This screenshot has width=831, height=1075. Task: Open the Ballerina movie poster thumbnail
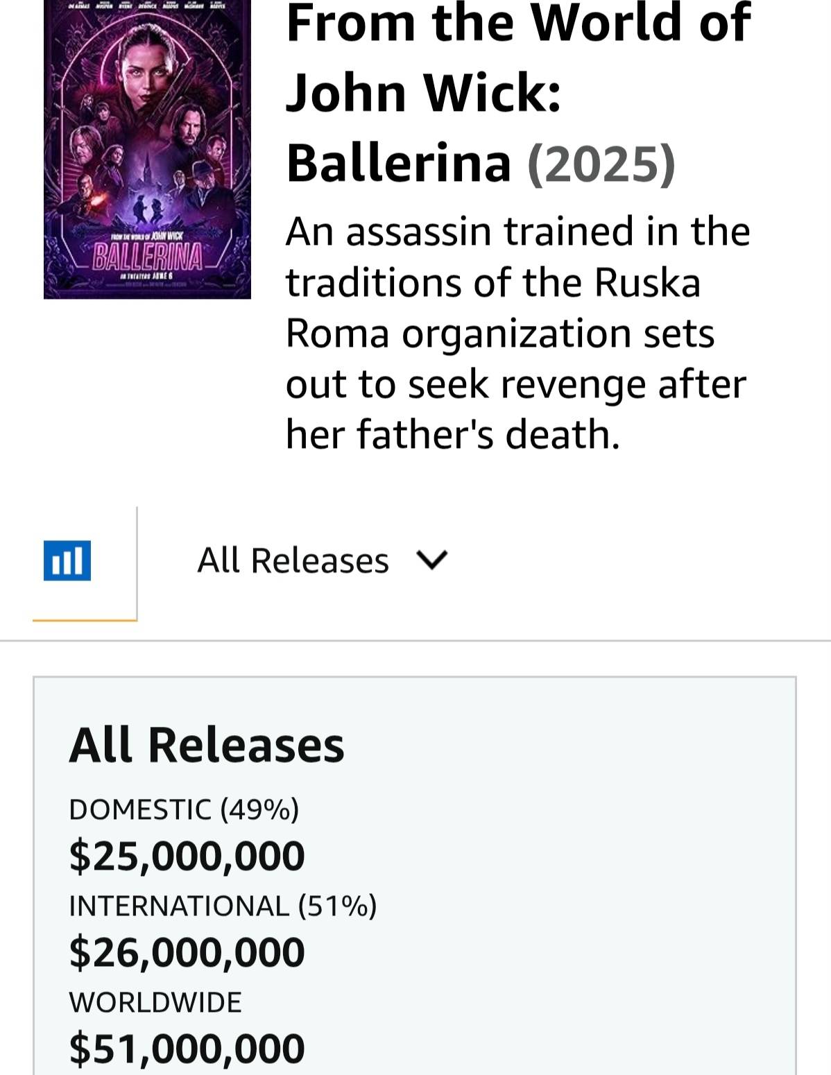coord(147,149)
